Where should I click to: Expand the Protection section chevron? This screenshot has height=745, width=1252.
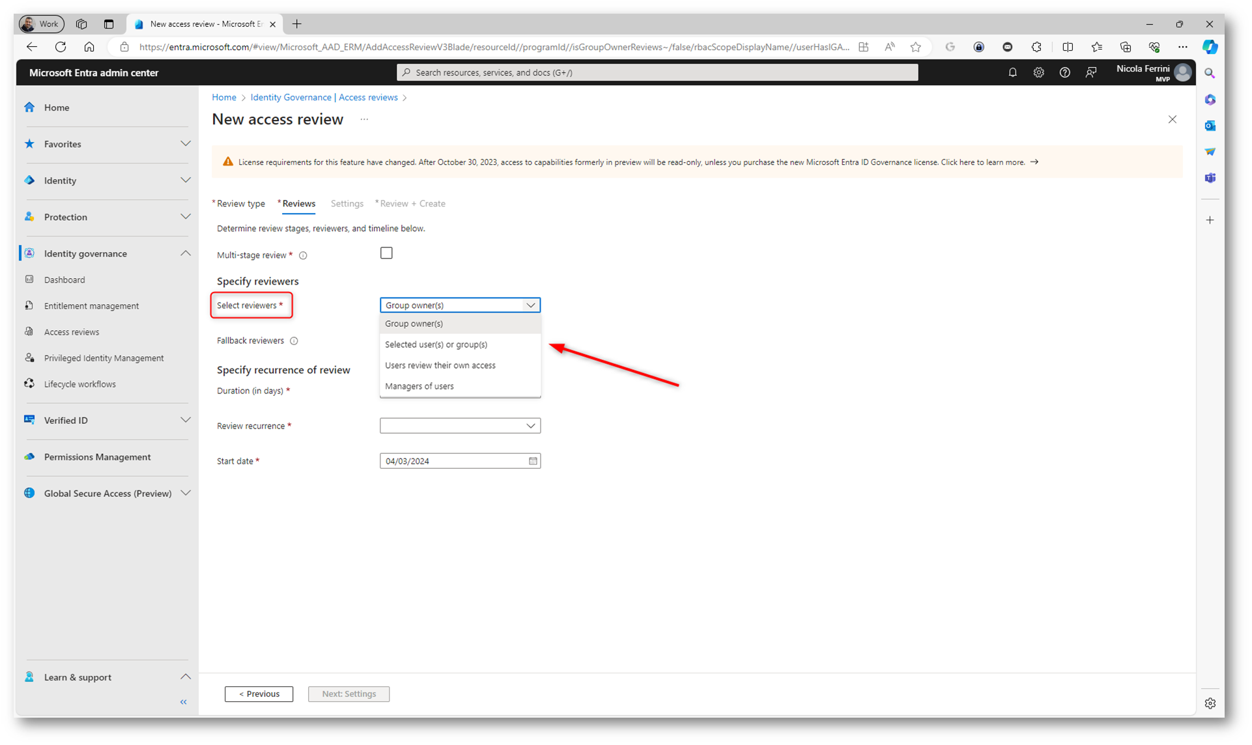pos(186,217)
